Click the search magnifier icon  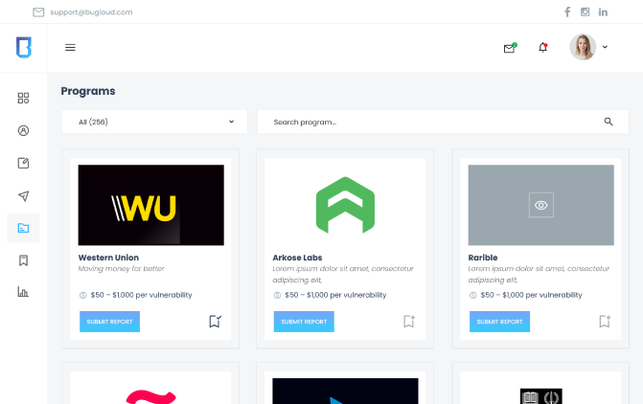609,122
